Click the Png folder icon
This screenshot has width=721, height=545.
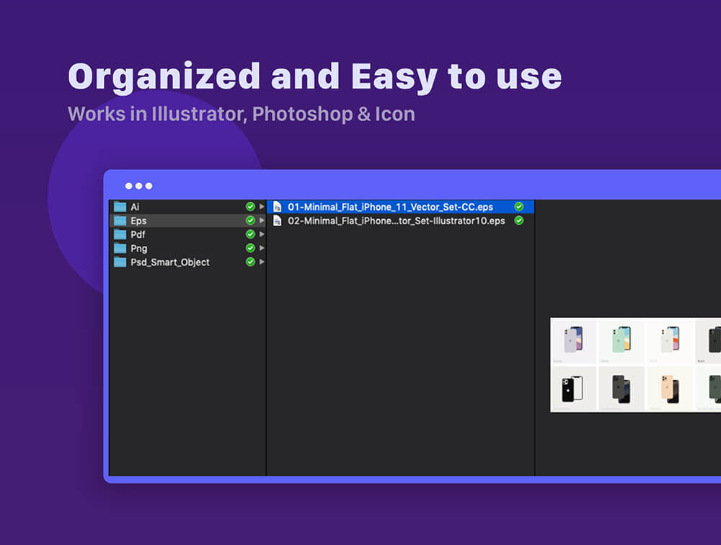click(120, 248)
